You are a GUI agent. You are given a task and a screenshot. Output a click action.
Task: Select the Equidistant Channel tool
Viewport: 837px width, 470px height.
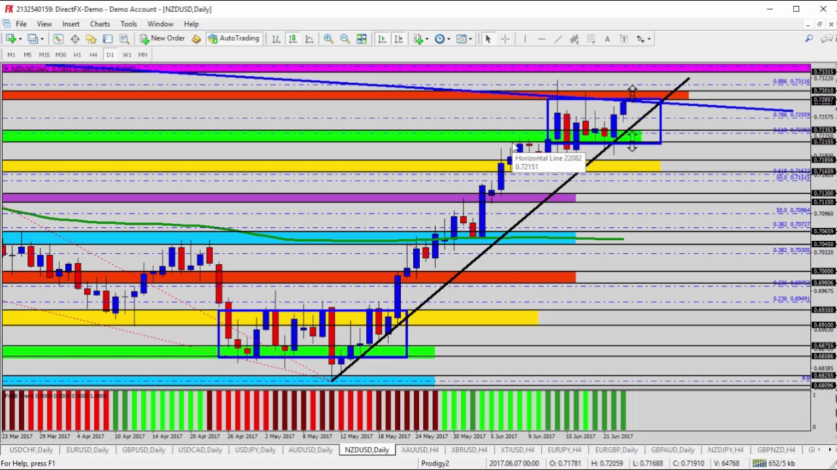pos(574,39)
